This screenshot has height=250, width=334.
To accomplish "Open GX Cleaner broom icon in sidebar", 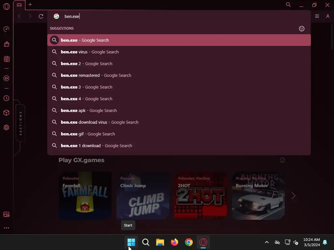I will (7, 44).
